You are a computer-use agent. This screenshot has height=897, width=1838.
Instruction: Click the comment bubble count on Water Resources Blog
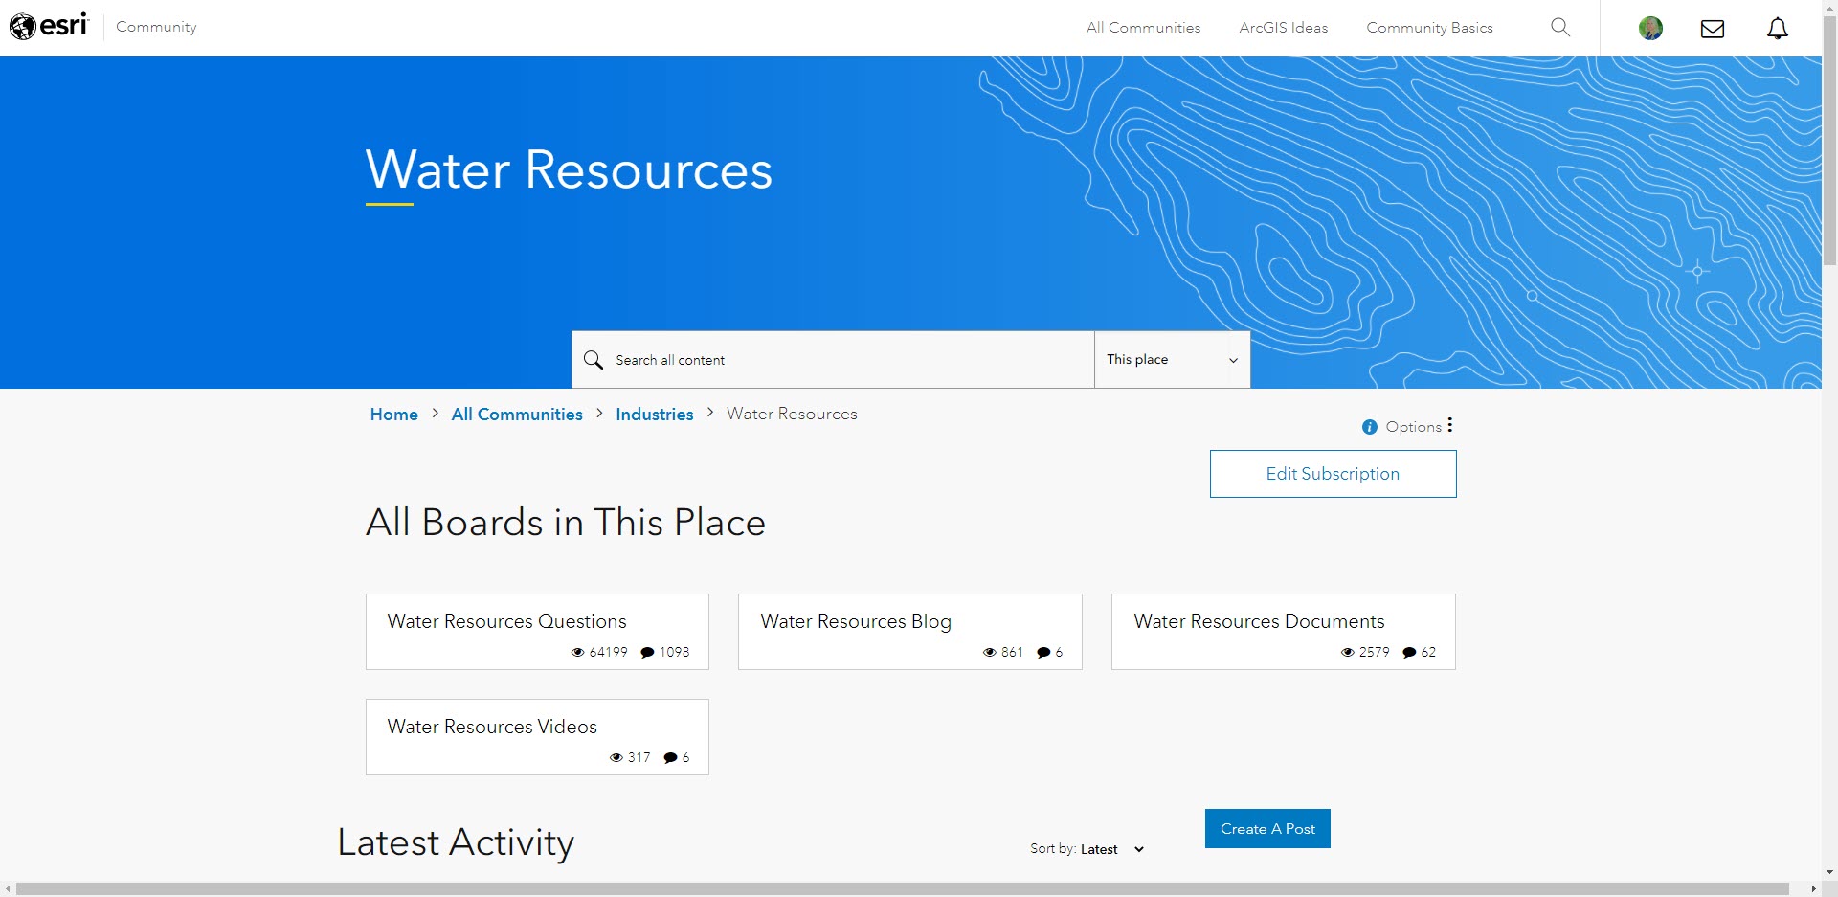coord(1044,652)
